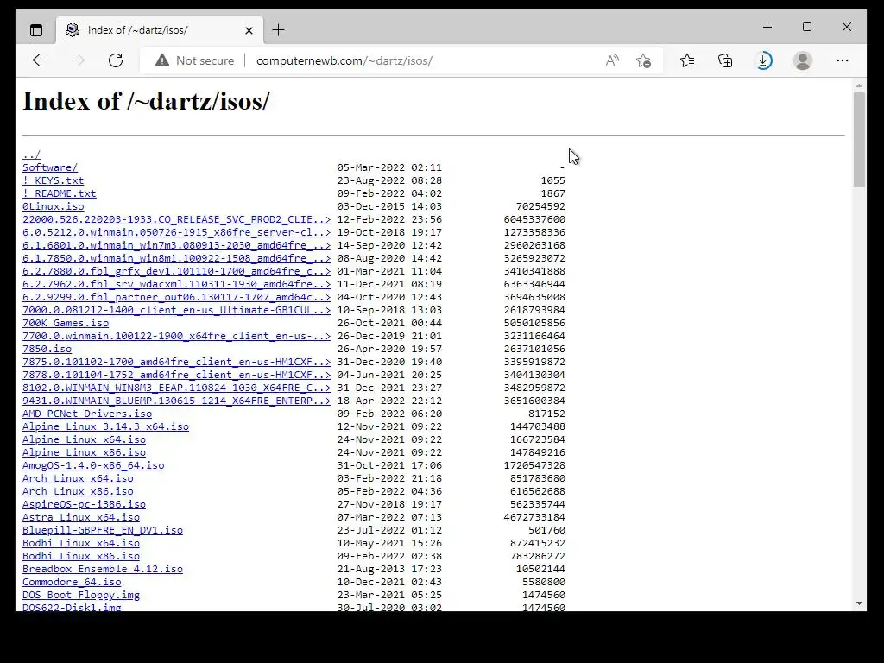Click 6.2.9299.0.fbl_partner_out06 link

pos(176,297)
